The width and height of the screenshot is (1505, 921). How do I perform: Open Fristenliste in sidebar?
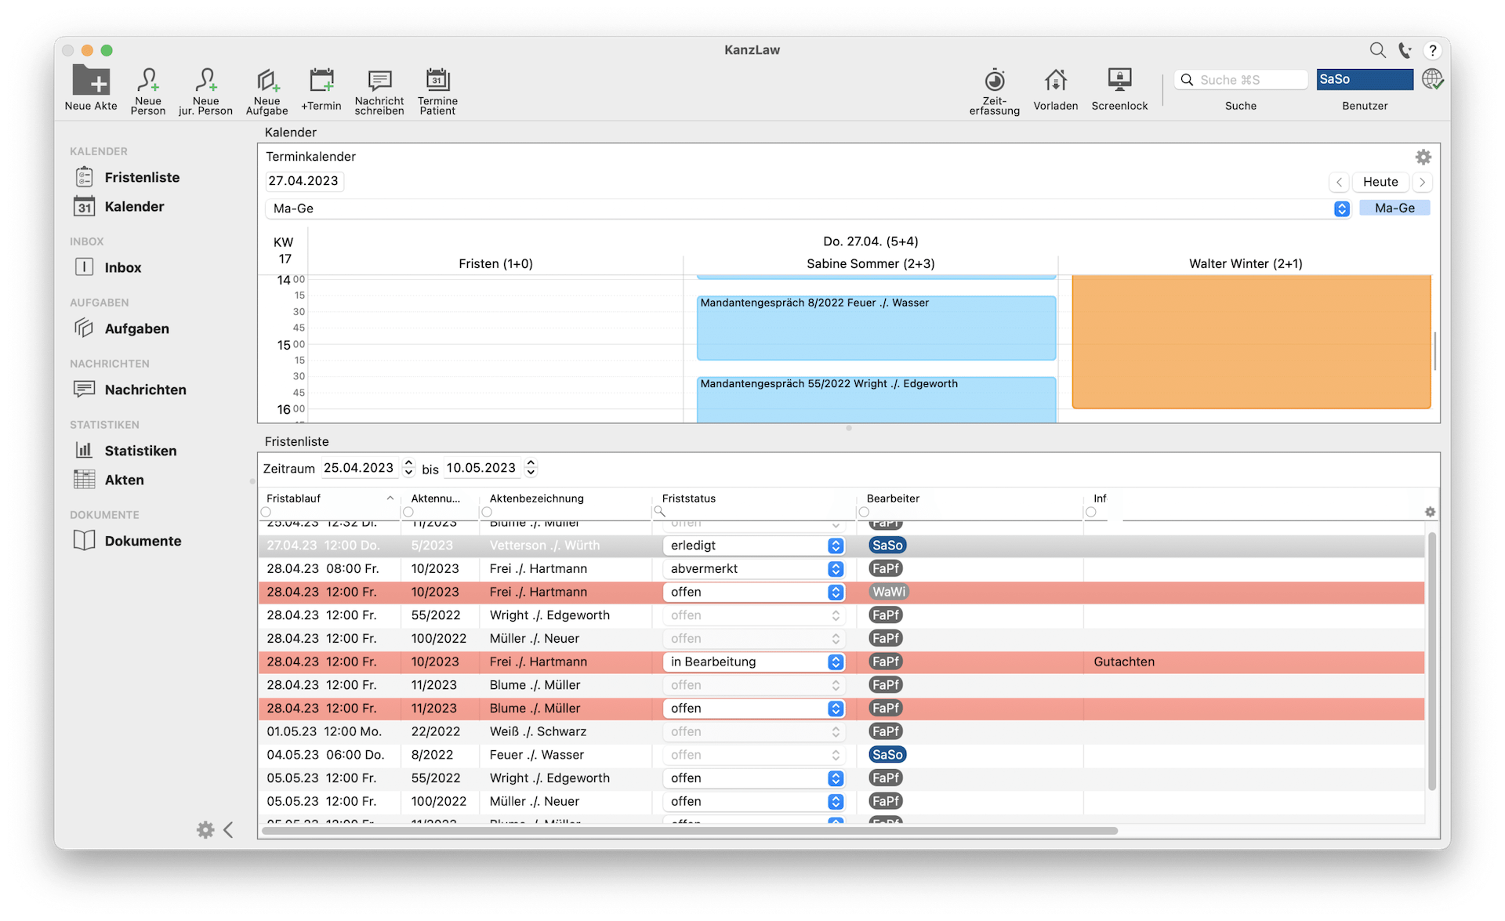(127, 177)
